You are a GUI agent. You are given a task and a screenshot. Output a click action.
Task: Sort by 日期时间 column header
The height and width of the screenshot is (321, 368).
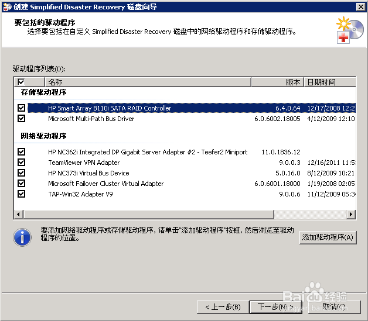(x=330, y=82)
